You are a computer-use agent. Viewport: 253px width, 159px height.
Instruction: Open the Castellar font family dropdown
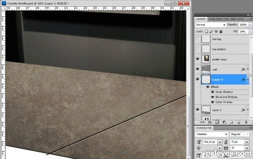point(212,134)
